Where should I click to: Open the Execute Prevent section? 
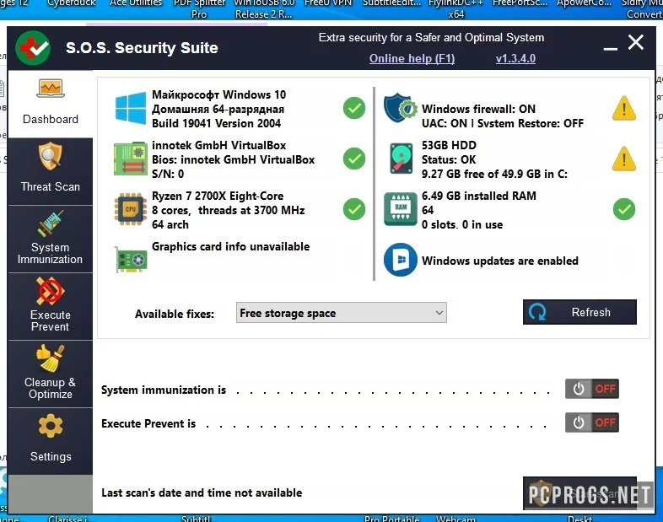tap(51, 306)
